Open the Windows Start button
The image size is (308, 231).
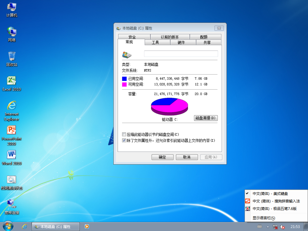pyautogui.click(x=8, y=226)
